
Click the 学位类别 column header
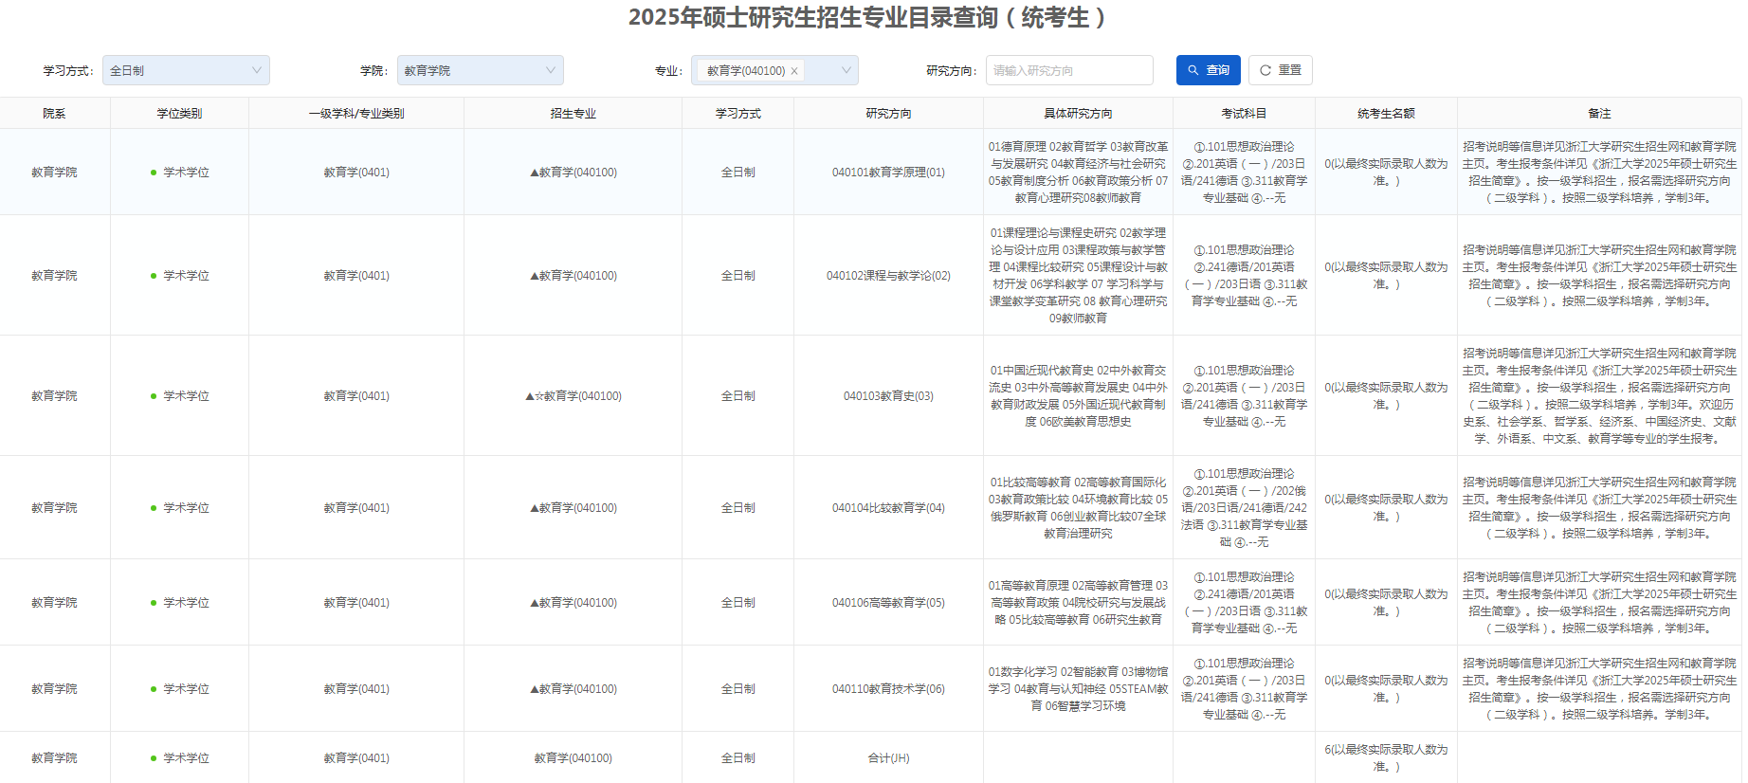(x=179, y=114)
